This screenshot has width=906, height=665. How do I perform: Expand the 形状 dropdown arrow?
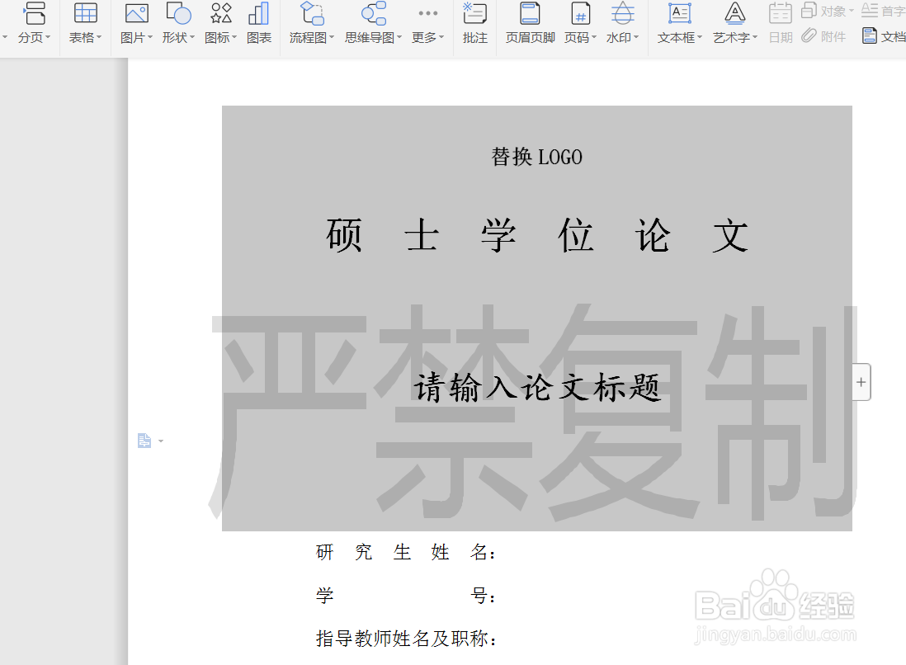[191, 37]
